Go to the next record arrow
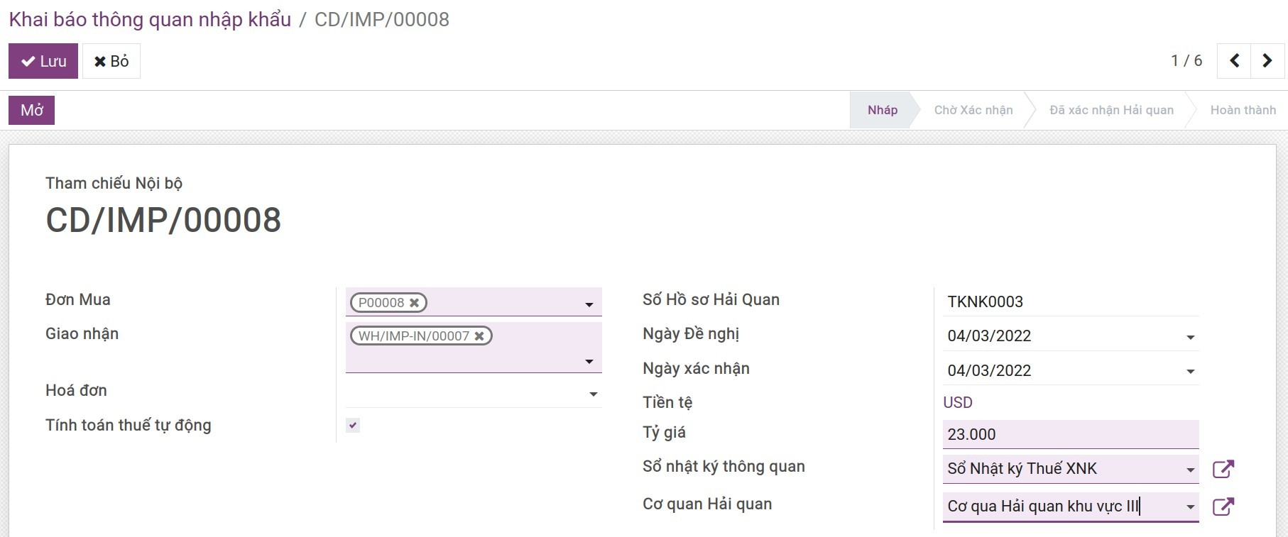The width and height of the screenshot is (1288, 537). coord(1267,61)
